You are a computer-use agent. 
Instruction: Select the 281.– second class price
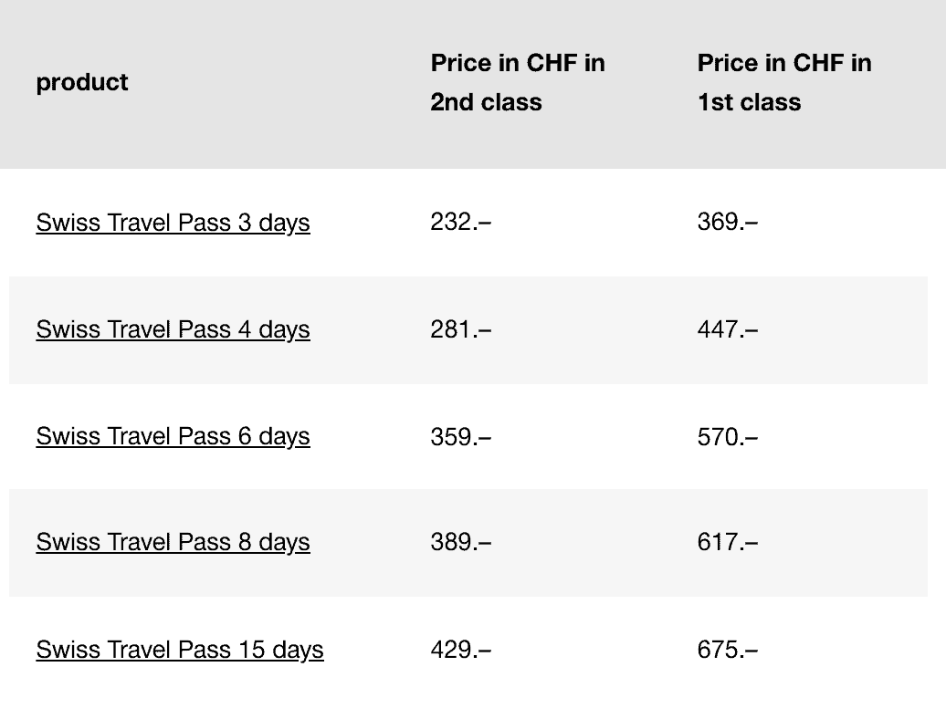click(x=461, y=329)
